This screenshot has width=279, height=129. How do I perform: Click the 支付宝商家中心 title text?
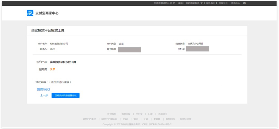47,13
